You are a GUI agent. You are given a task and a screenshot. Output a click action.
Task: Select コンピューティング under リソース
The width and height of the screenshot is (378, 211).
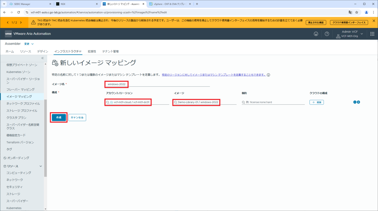click(19, 173)
